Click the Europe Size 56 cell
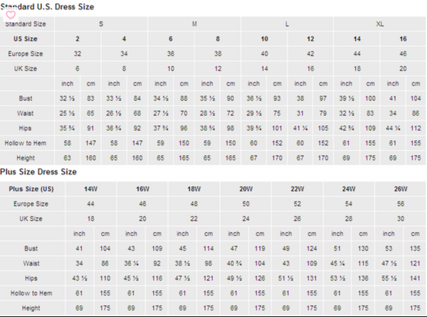427x317 pixels. coord(400,203)
